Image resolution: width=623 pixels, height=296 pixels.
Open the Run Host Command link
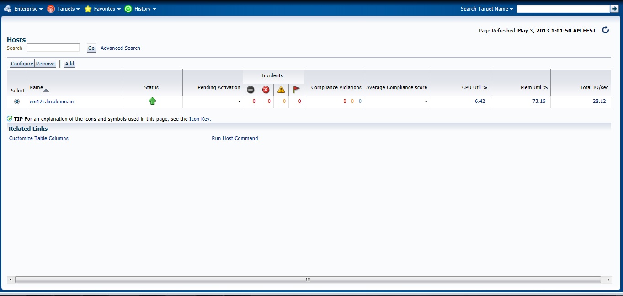(x=234, y=138)
